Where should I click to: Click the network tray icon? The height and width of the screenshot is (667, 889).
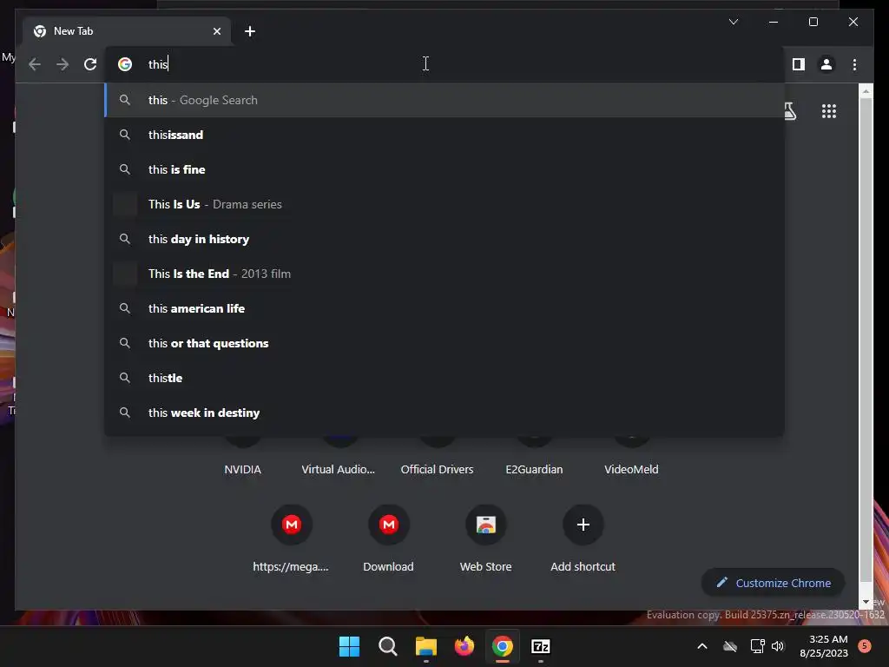click(x=757, y=646)
